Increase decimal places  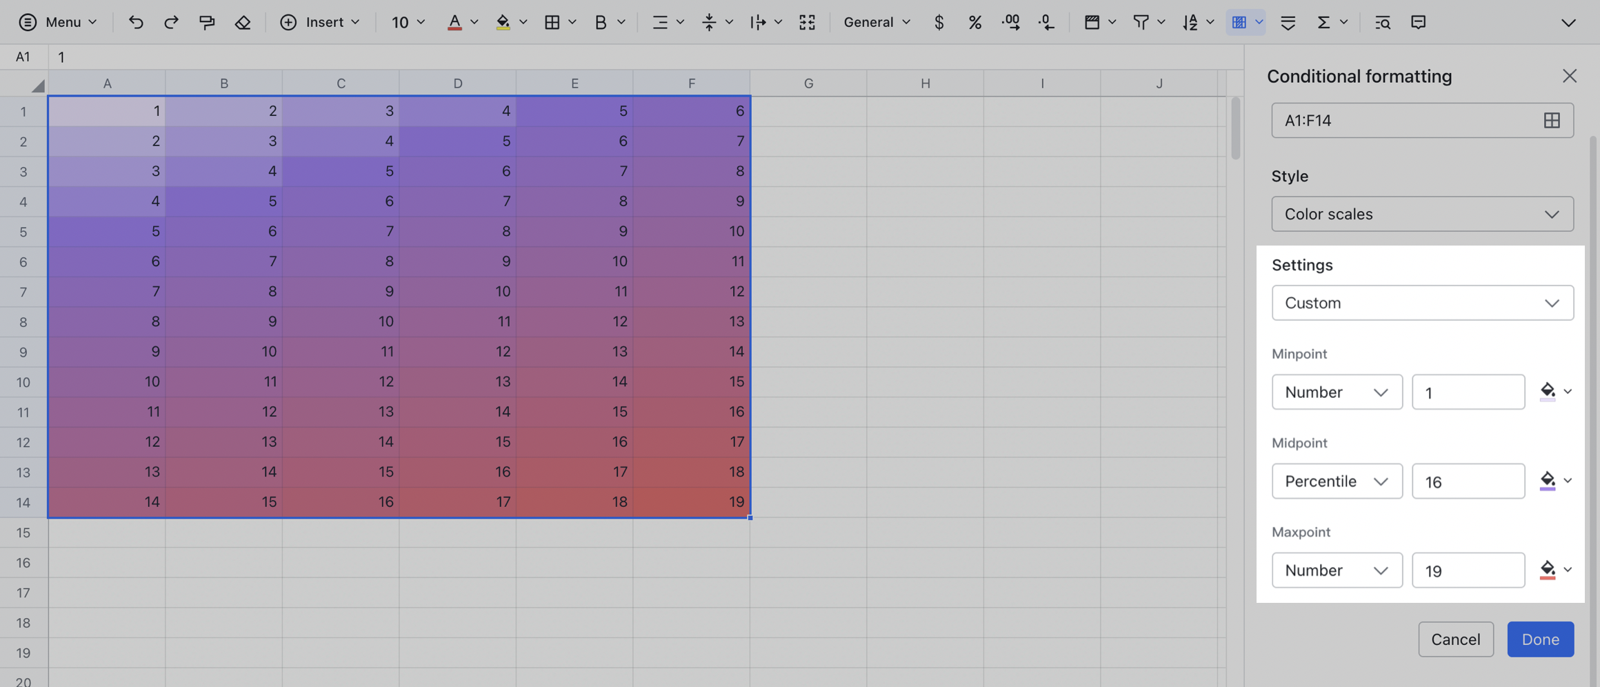1010,22
